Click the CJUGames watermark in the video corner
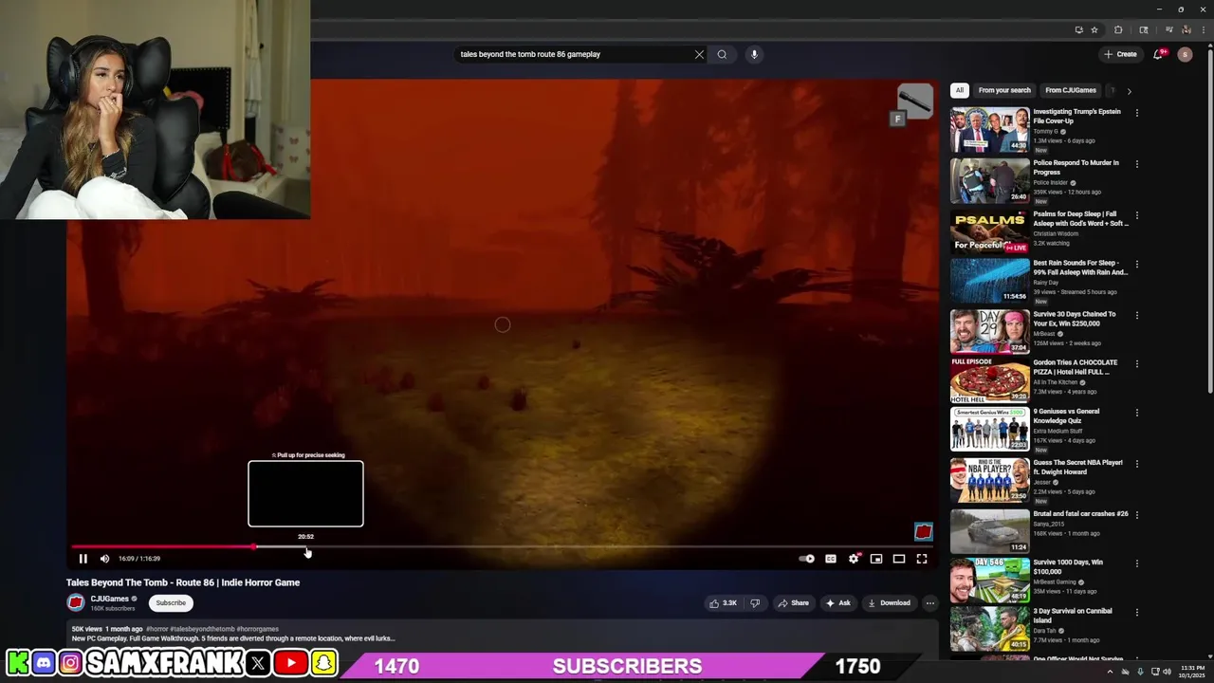 [x=923, y=531]
